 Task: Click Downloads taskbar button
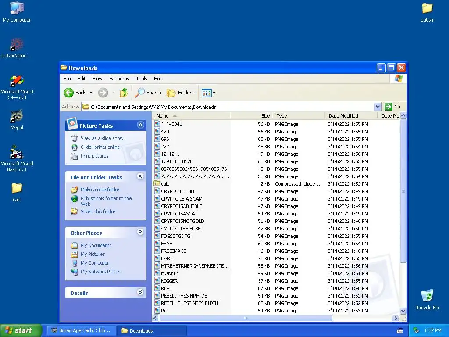pos(152,331)
